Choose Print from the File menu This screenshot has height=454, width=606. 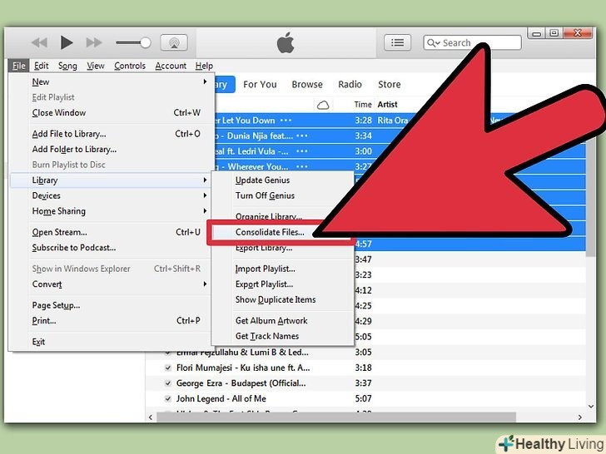[112, 321]
